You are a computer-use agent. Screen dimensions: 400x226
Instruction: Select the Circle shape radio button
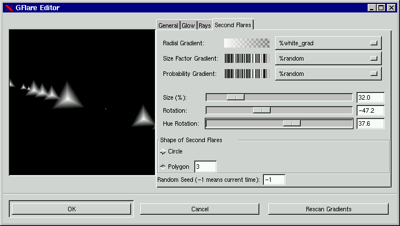pos(163,152)
